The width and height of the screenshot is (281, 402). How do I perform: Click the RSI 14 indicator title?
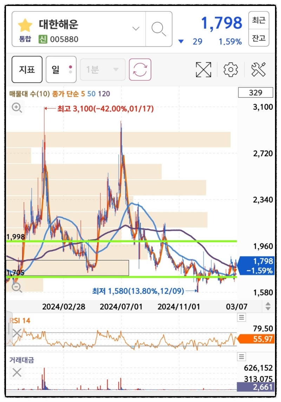tap(20, 321)
